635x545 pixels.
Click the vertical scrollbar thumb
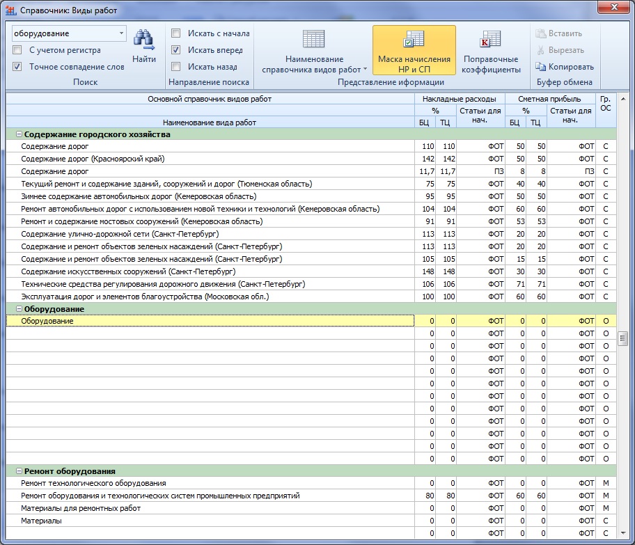click(x=623, y=338)
